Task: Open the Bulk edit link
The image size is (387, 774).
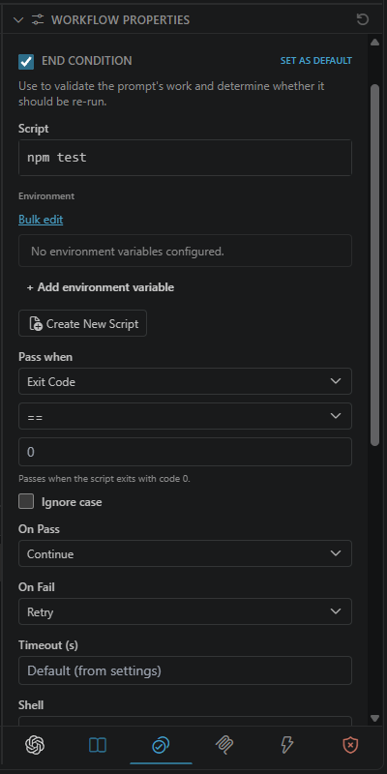Action: [41, 220]
